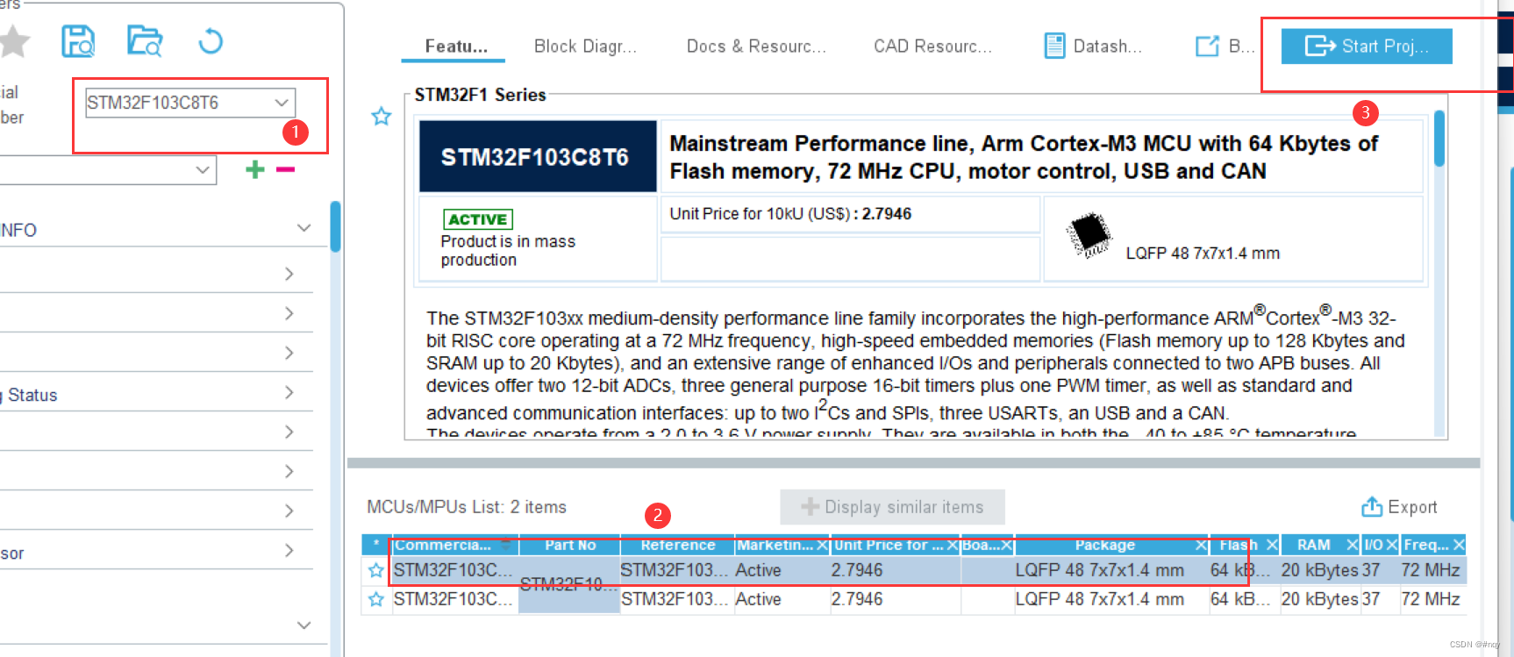This screenshot has height=657, width=1514.
Task: Click the external link icon beside B...
Action: coord(1208,46)
